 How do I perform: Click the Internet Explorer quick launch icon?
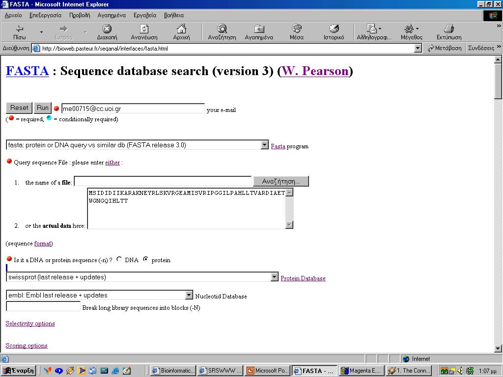coord(115,371)
